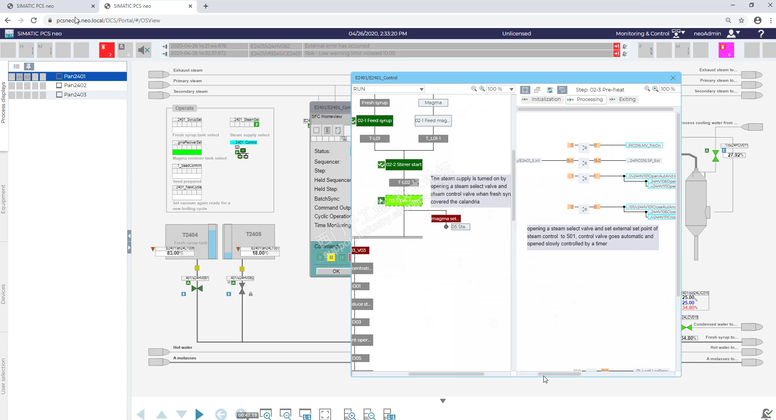Zoom in the display with magnifier plus

(266, 414)
